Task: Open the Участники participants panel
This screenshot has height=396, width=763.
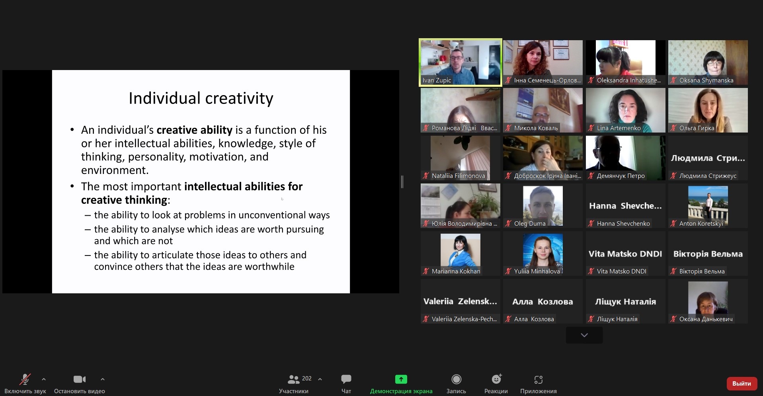Action: click(x=294, y=379)
